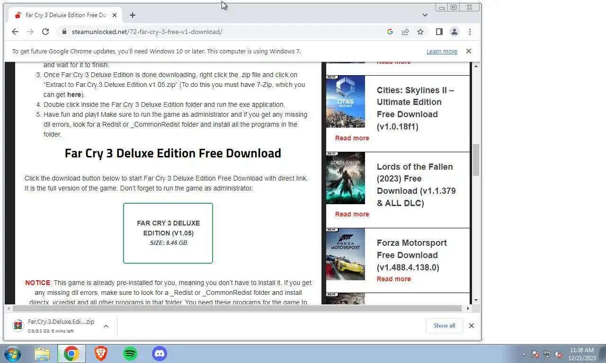The image size is (606, 363).
Task: Dismiss the Chrome update notification bar
Action: 469,51
